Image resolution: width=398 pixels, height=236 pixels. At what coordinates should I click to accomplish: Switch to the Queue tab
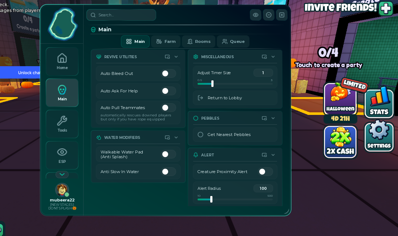(x=233, y=41)
